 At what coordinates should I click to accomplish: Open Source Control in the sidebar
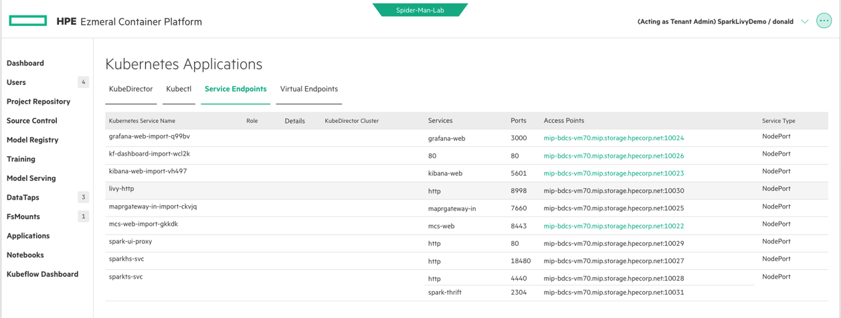(x=32, y=121)
